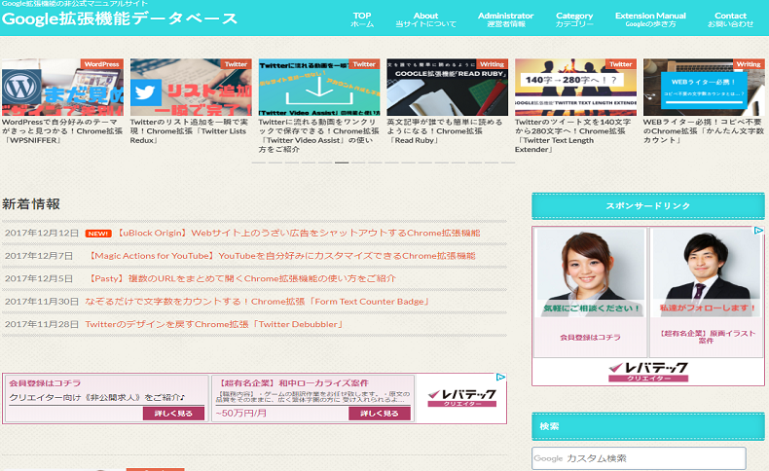Open the Form Text Counter Badge news link
This screenshot has height=471, width=769.
point(257,302)
